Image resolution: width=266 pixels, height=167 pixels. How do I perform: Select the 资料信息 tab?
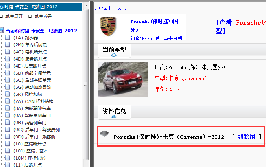(114, 112)
